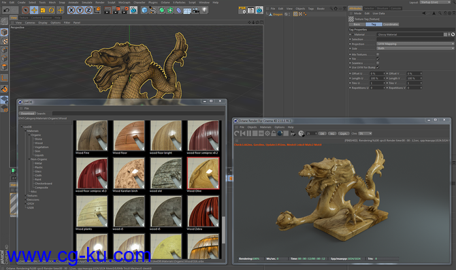Open the Octane Chn DL dropdown
Viewport: 456px width, 270px height.
[365, 134]
